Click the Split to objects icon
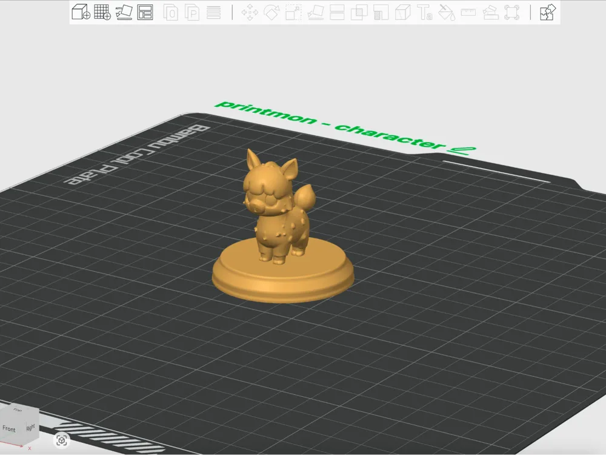This screenshot has height=455, width=606. coord(170,12)
